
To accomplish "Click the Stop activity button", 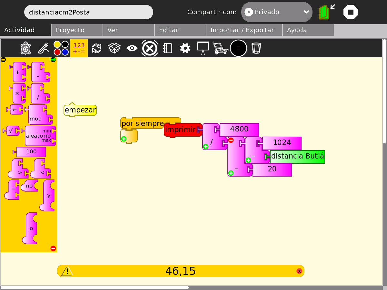I will pos(351,12).
